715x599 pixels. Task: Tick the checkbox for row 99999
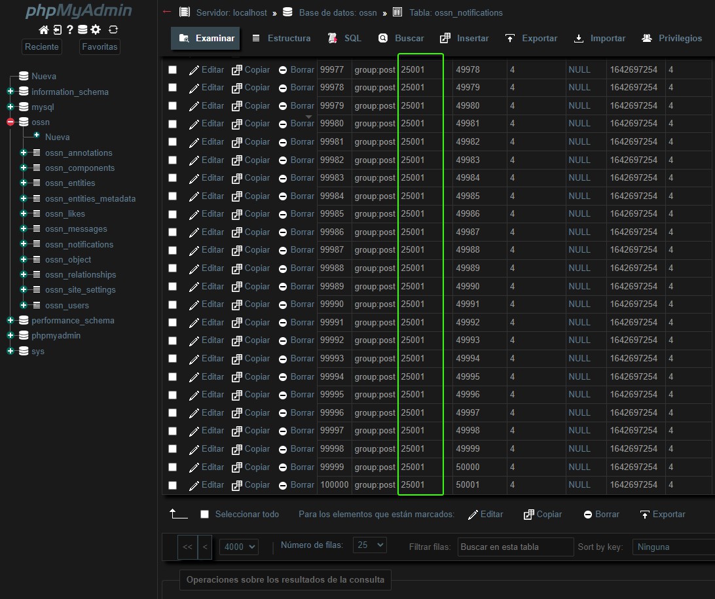173,467
